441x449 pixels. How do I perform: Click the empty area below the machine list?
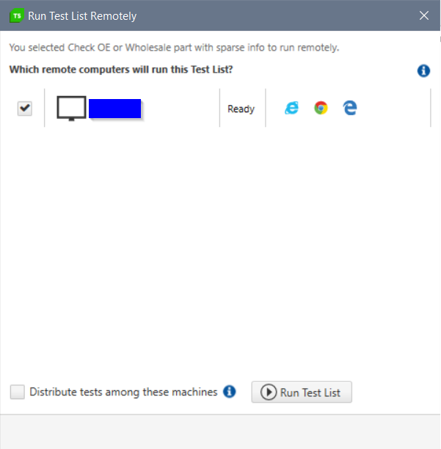point(220,249)
